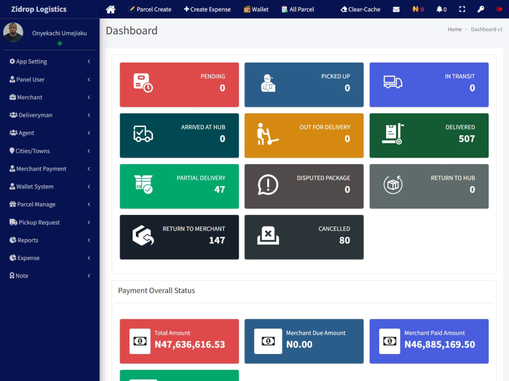Click the N0.00 due amount value
This screenshot has height=381, width=509.
click(x=299, y=344)
